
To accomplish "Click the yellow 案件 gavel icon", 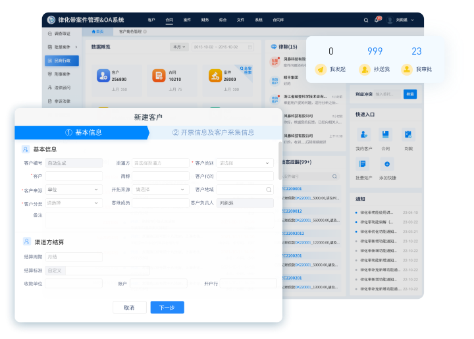I will (215, 76).
